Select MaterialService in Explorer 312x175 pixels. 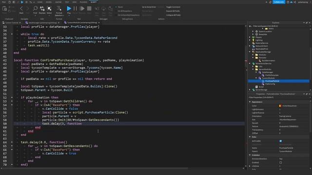(x=261, y=43)
